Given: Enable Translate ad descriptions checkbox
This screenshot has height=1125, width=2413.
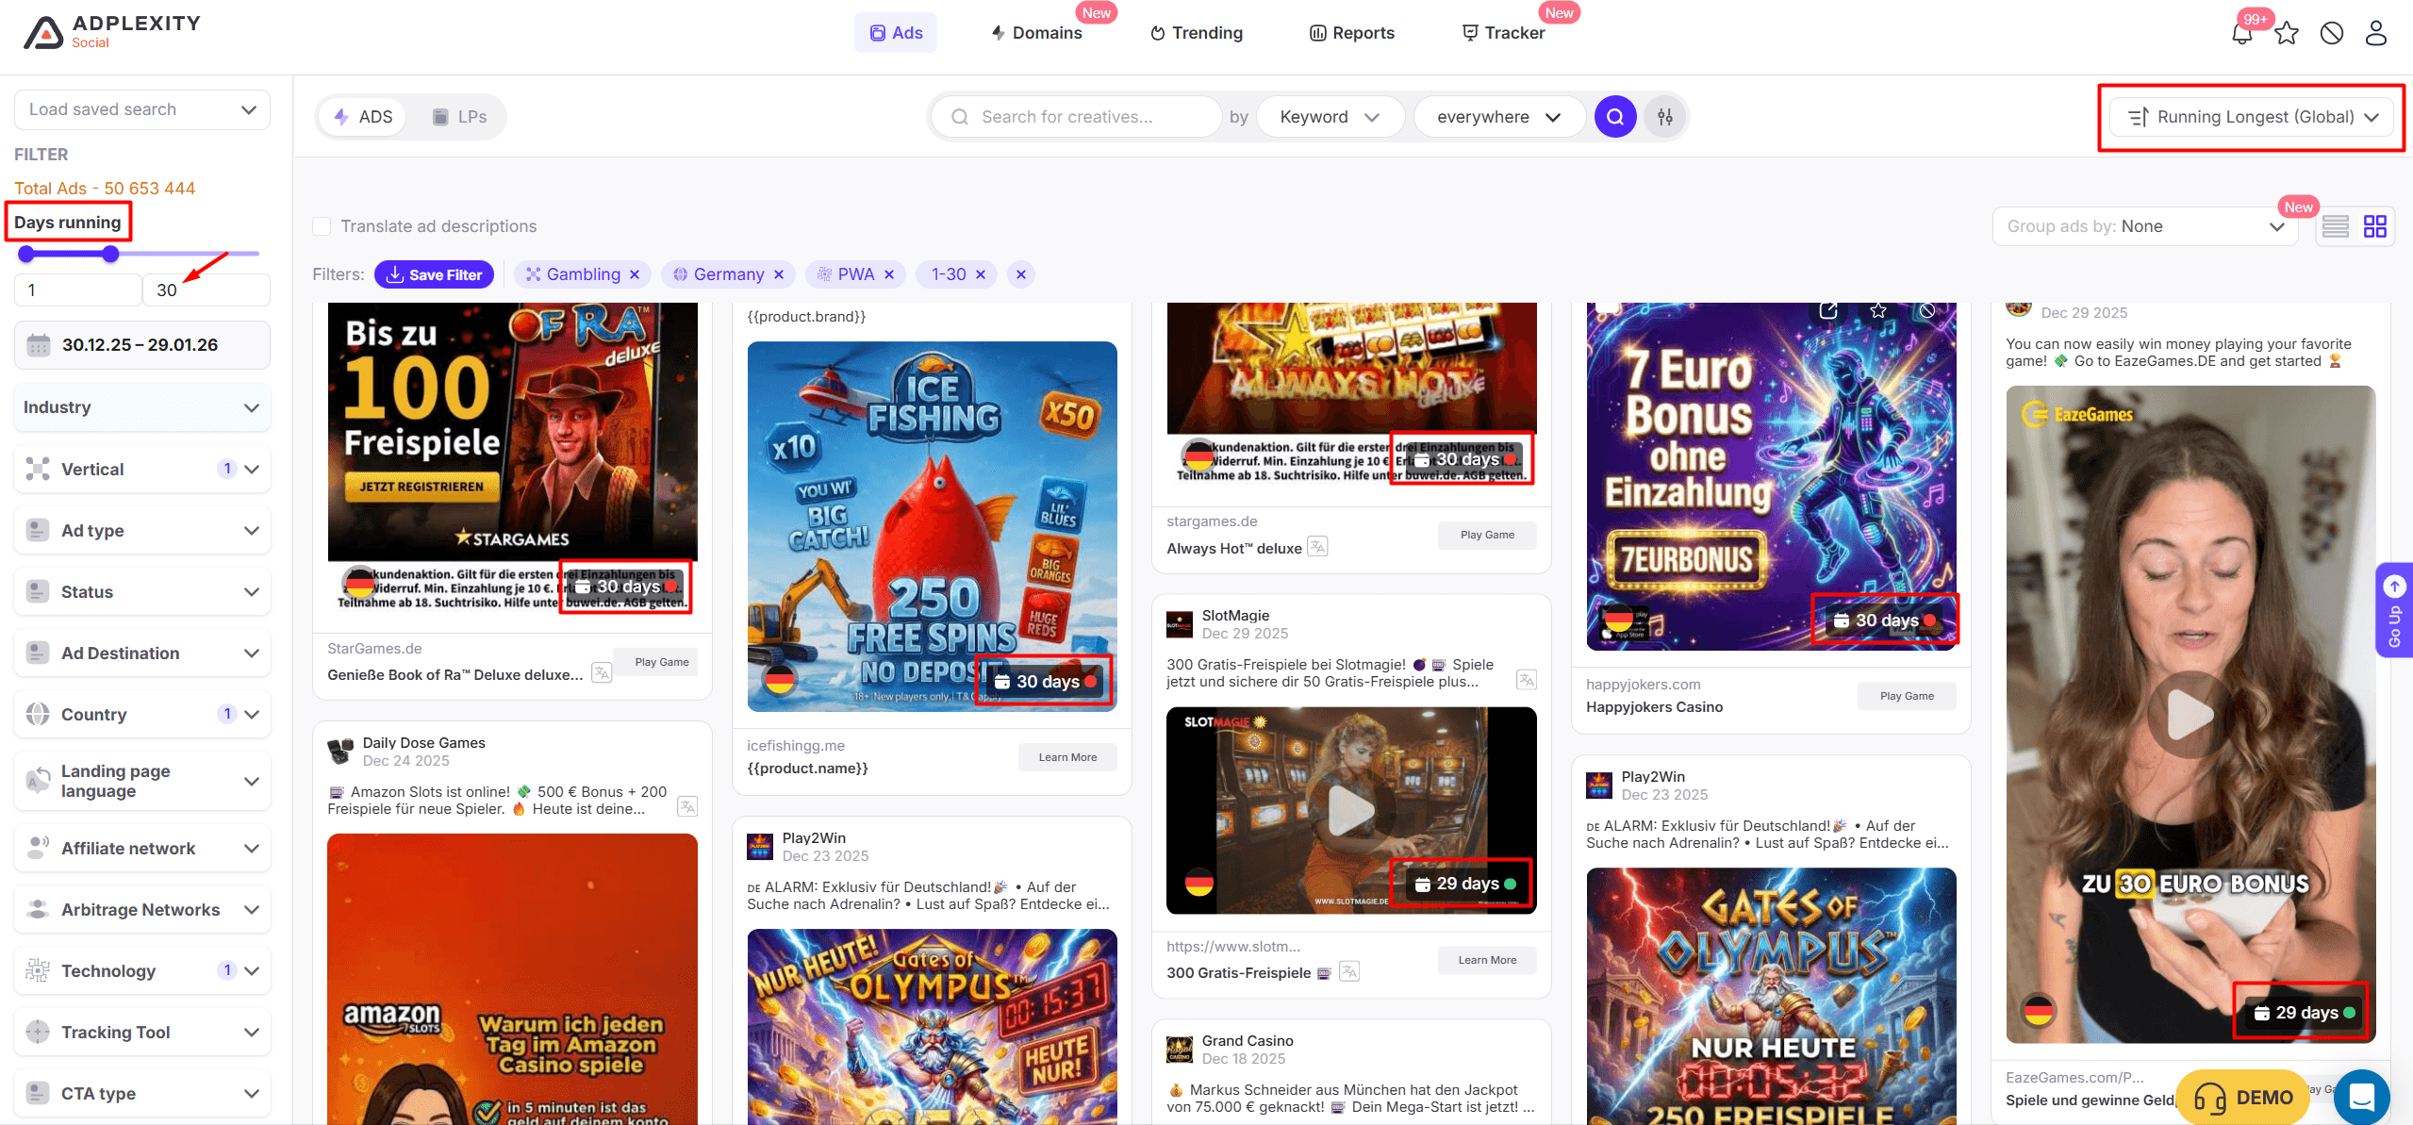Looking at the screenshot, I should click(322, 226).
